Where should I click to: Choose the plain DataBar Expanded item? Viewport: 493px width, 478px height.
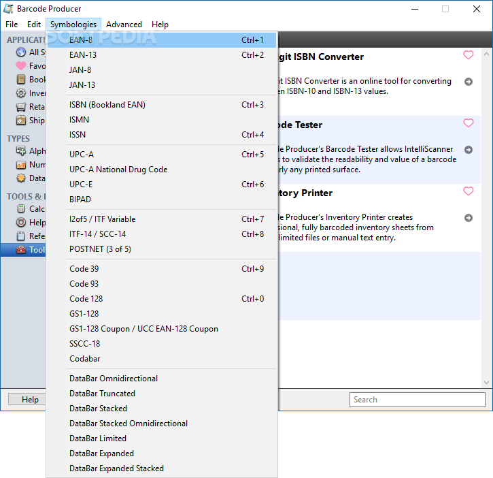click(x=162, y=453)
